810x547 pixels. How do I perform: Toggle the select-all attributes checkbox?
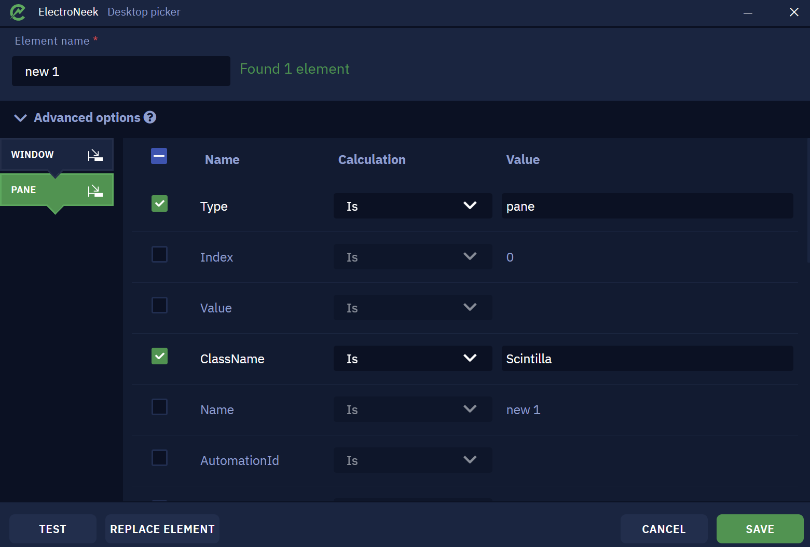click(x=159, y=156)
